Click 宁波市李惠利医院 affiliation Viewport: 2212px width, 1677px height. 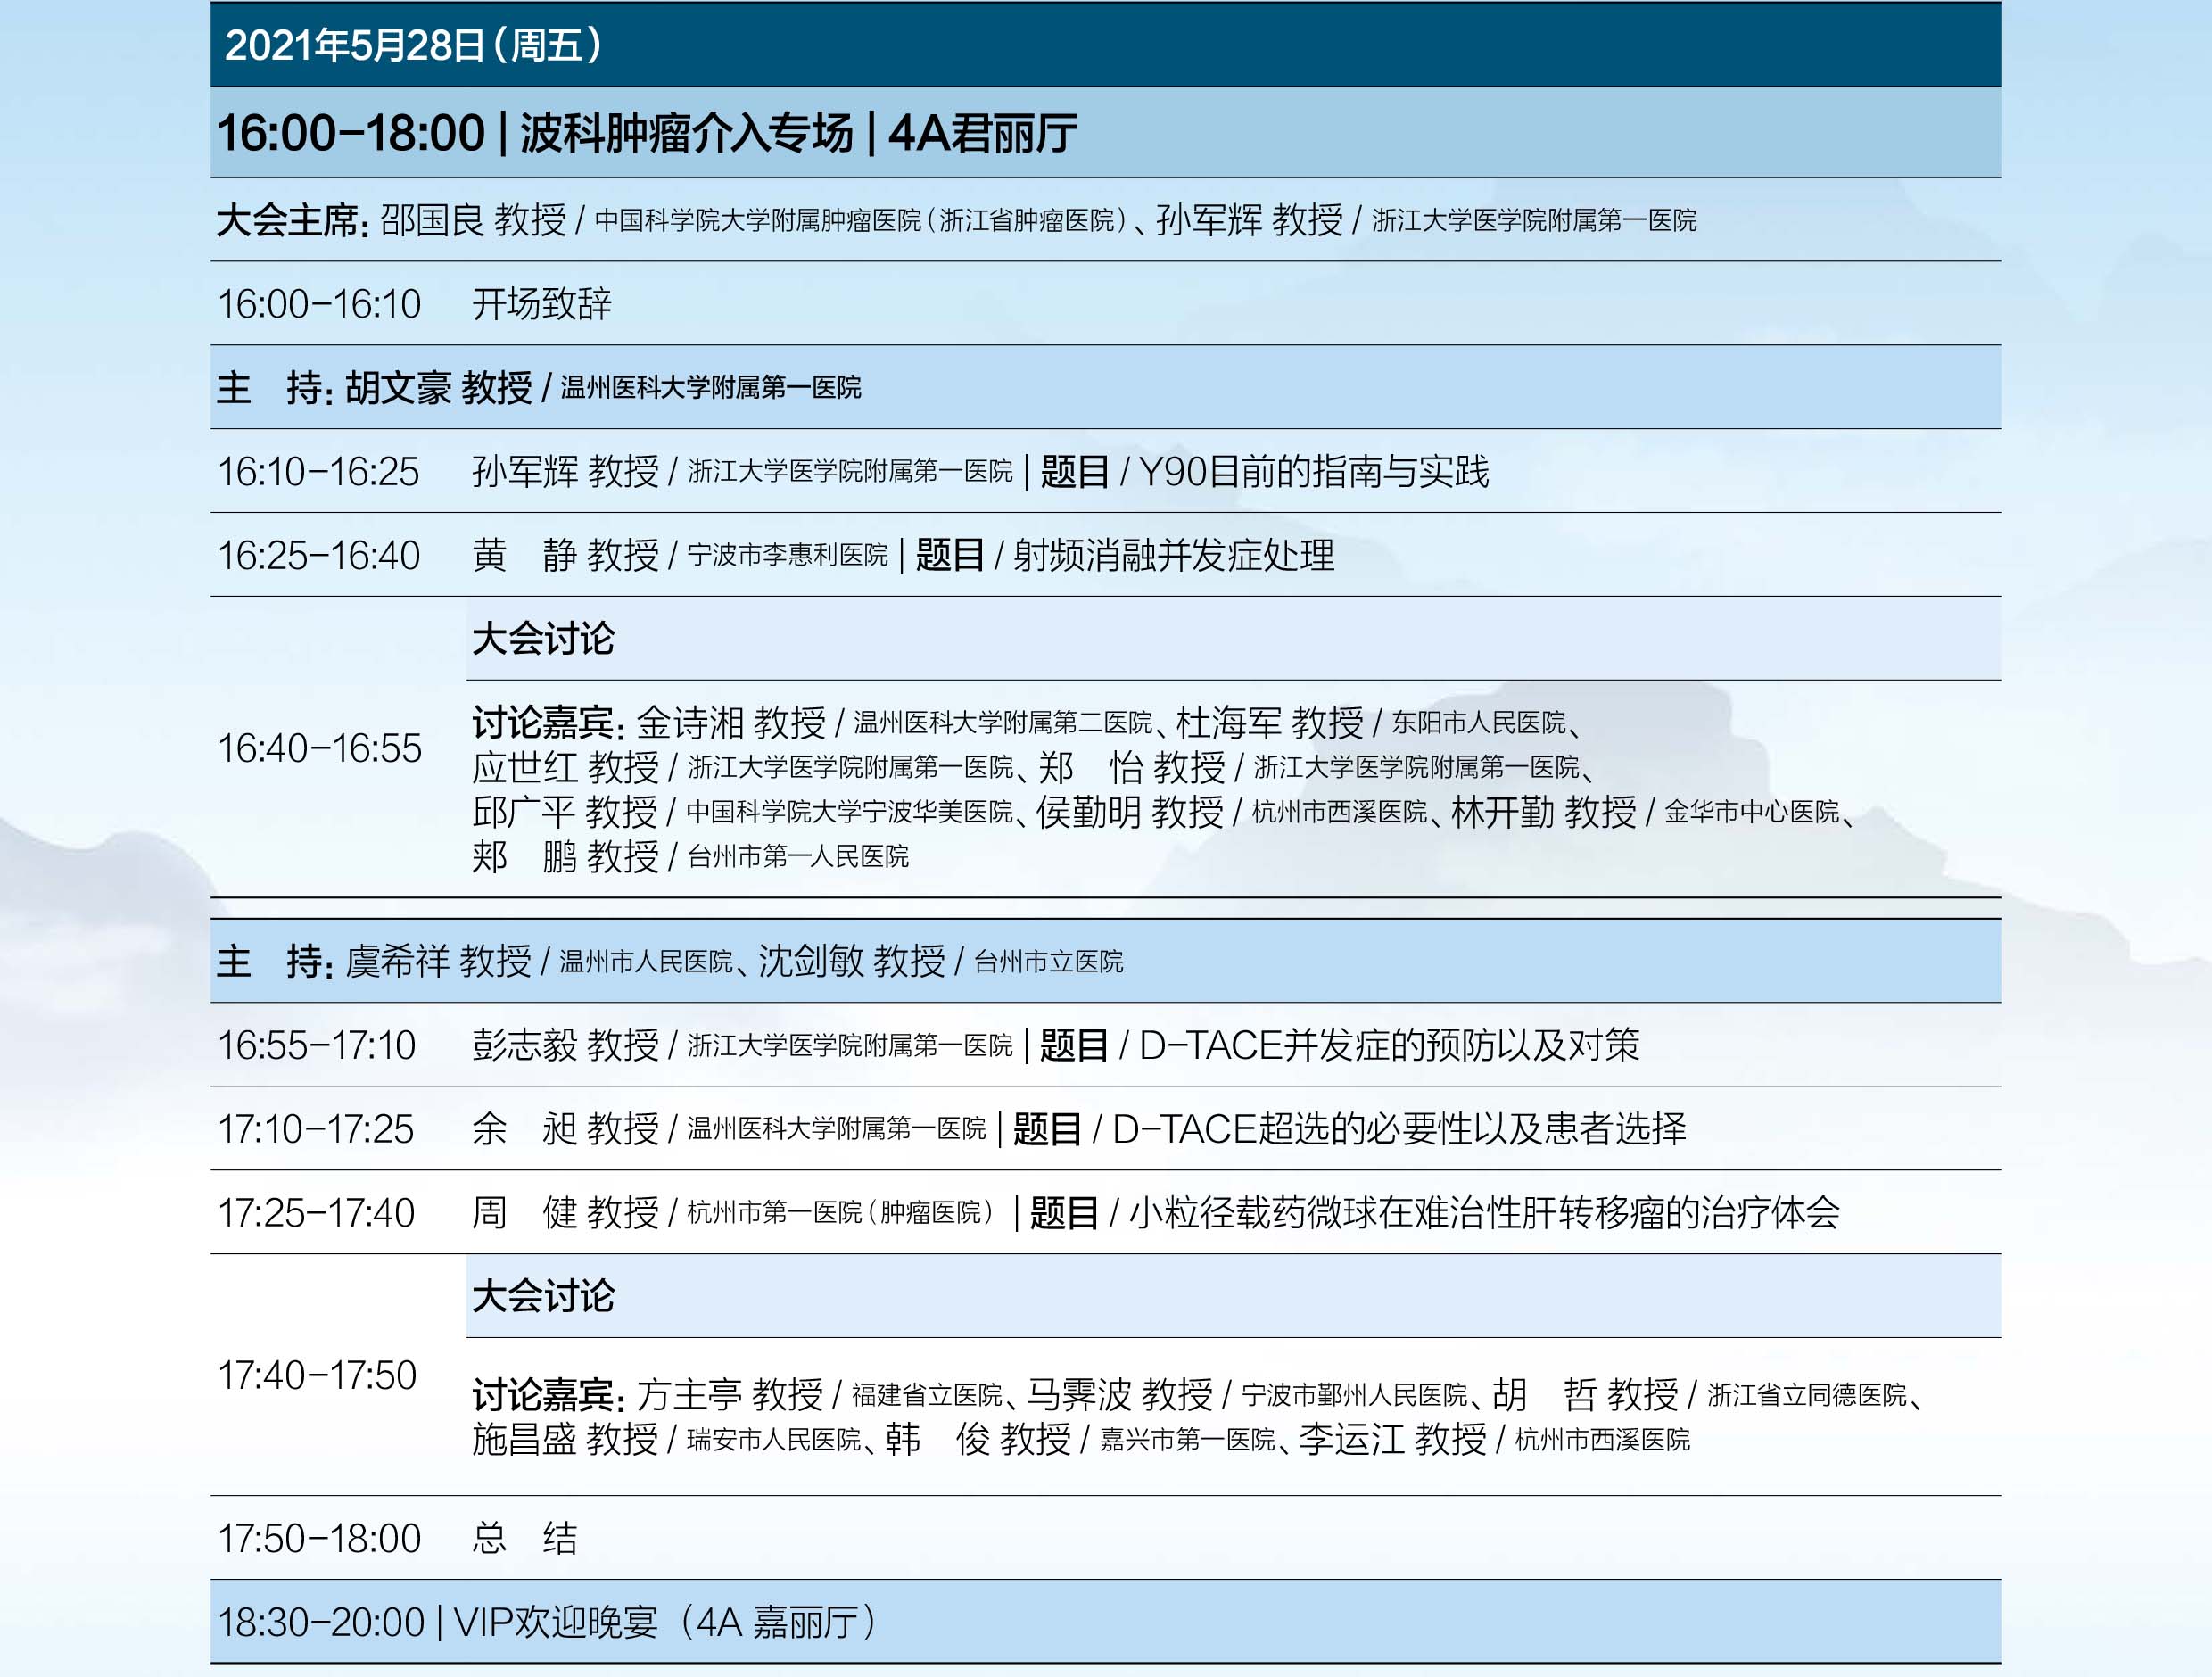787,556
